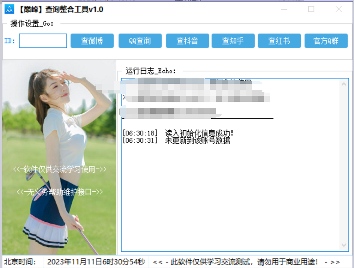Click the log scrollbar up arrow

344,84
